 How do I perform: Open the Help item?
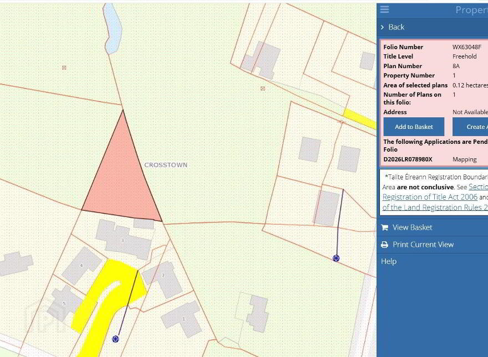pyautogui.click(x=389, y=261)
